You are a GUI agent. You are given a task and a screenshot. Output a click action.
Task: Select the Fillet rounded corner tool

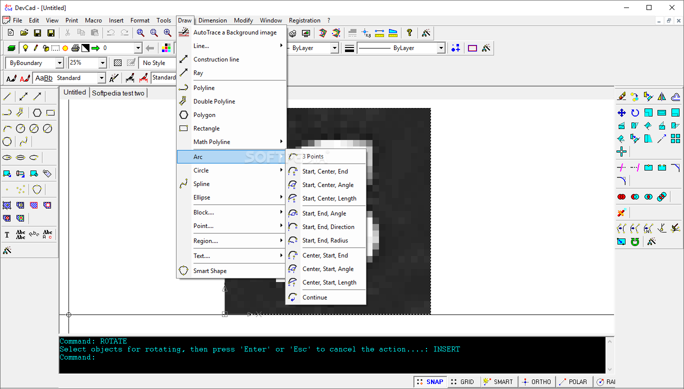pos(621,180)
